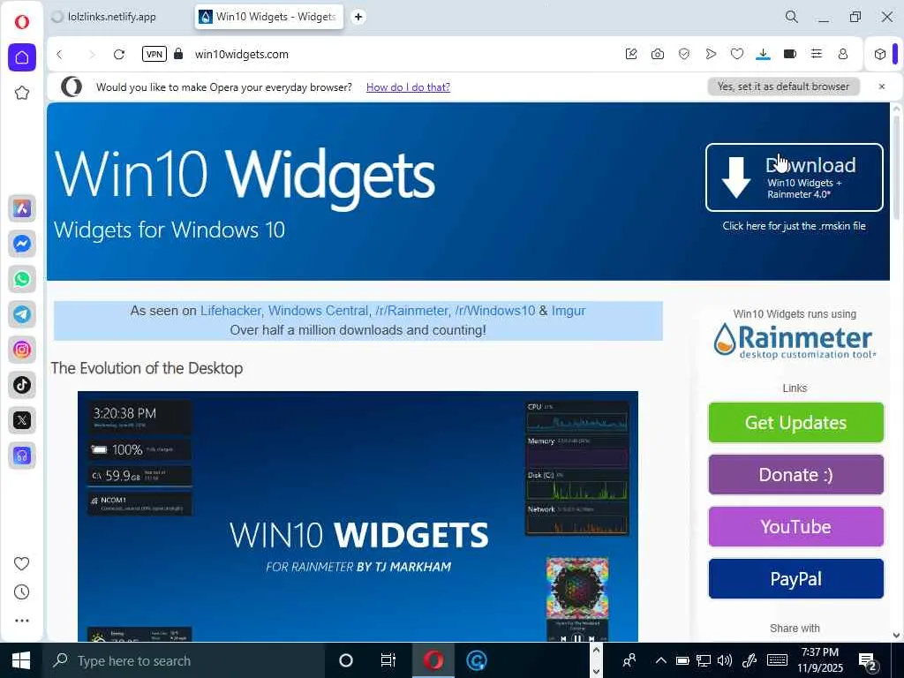Open sidebar setup three-dots menu

pos(21,621)
